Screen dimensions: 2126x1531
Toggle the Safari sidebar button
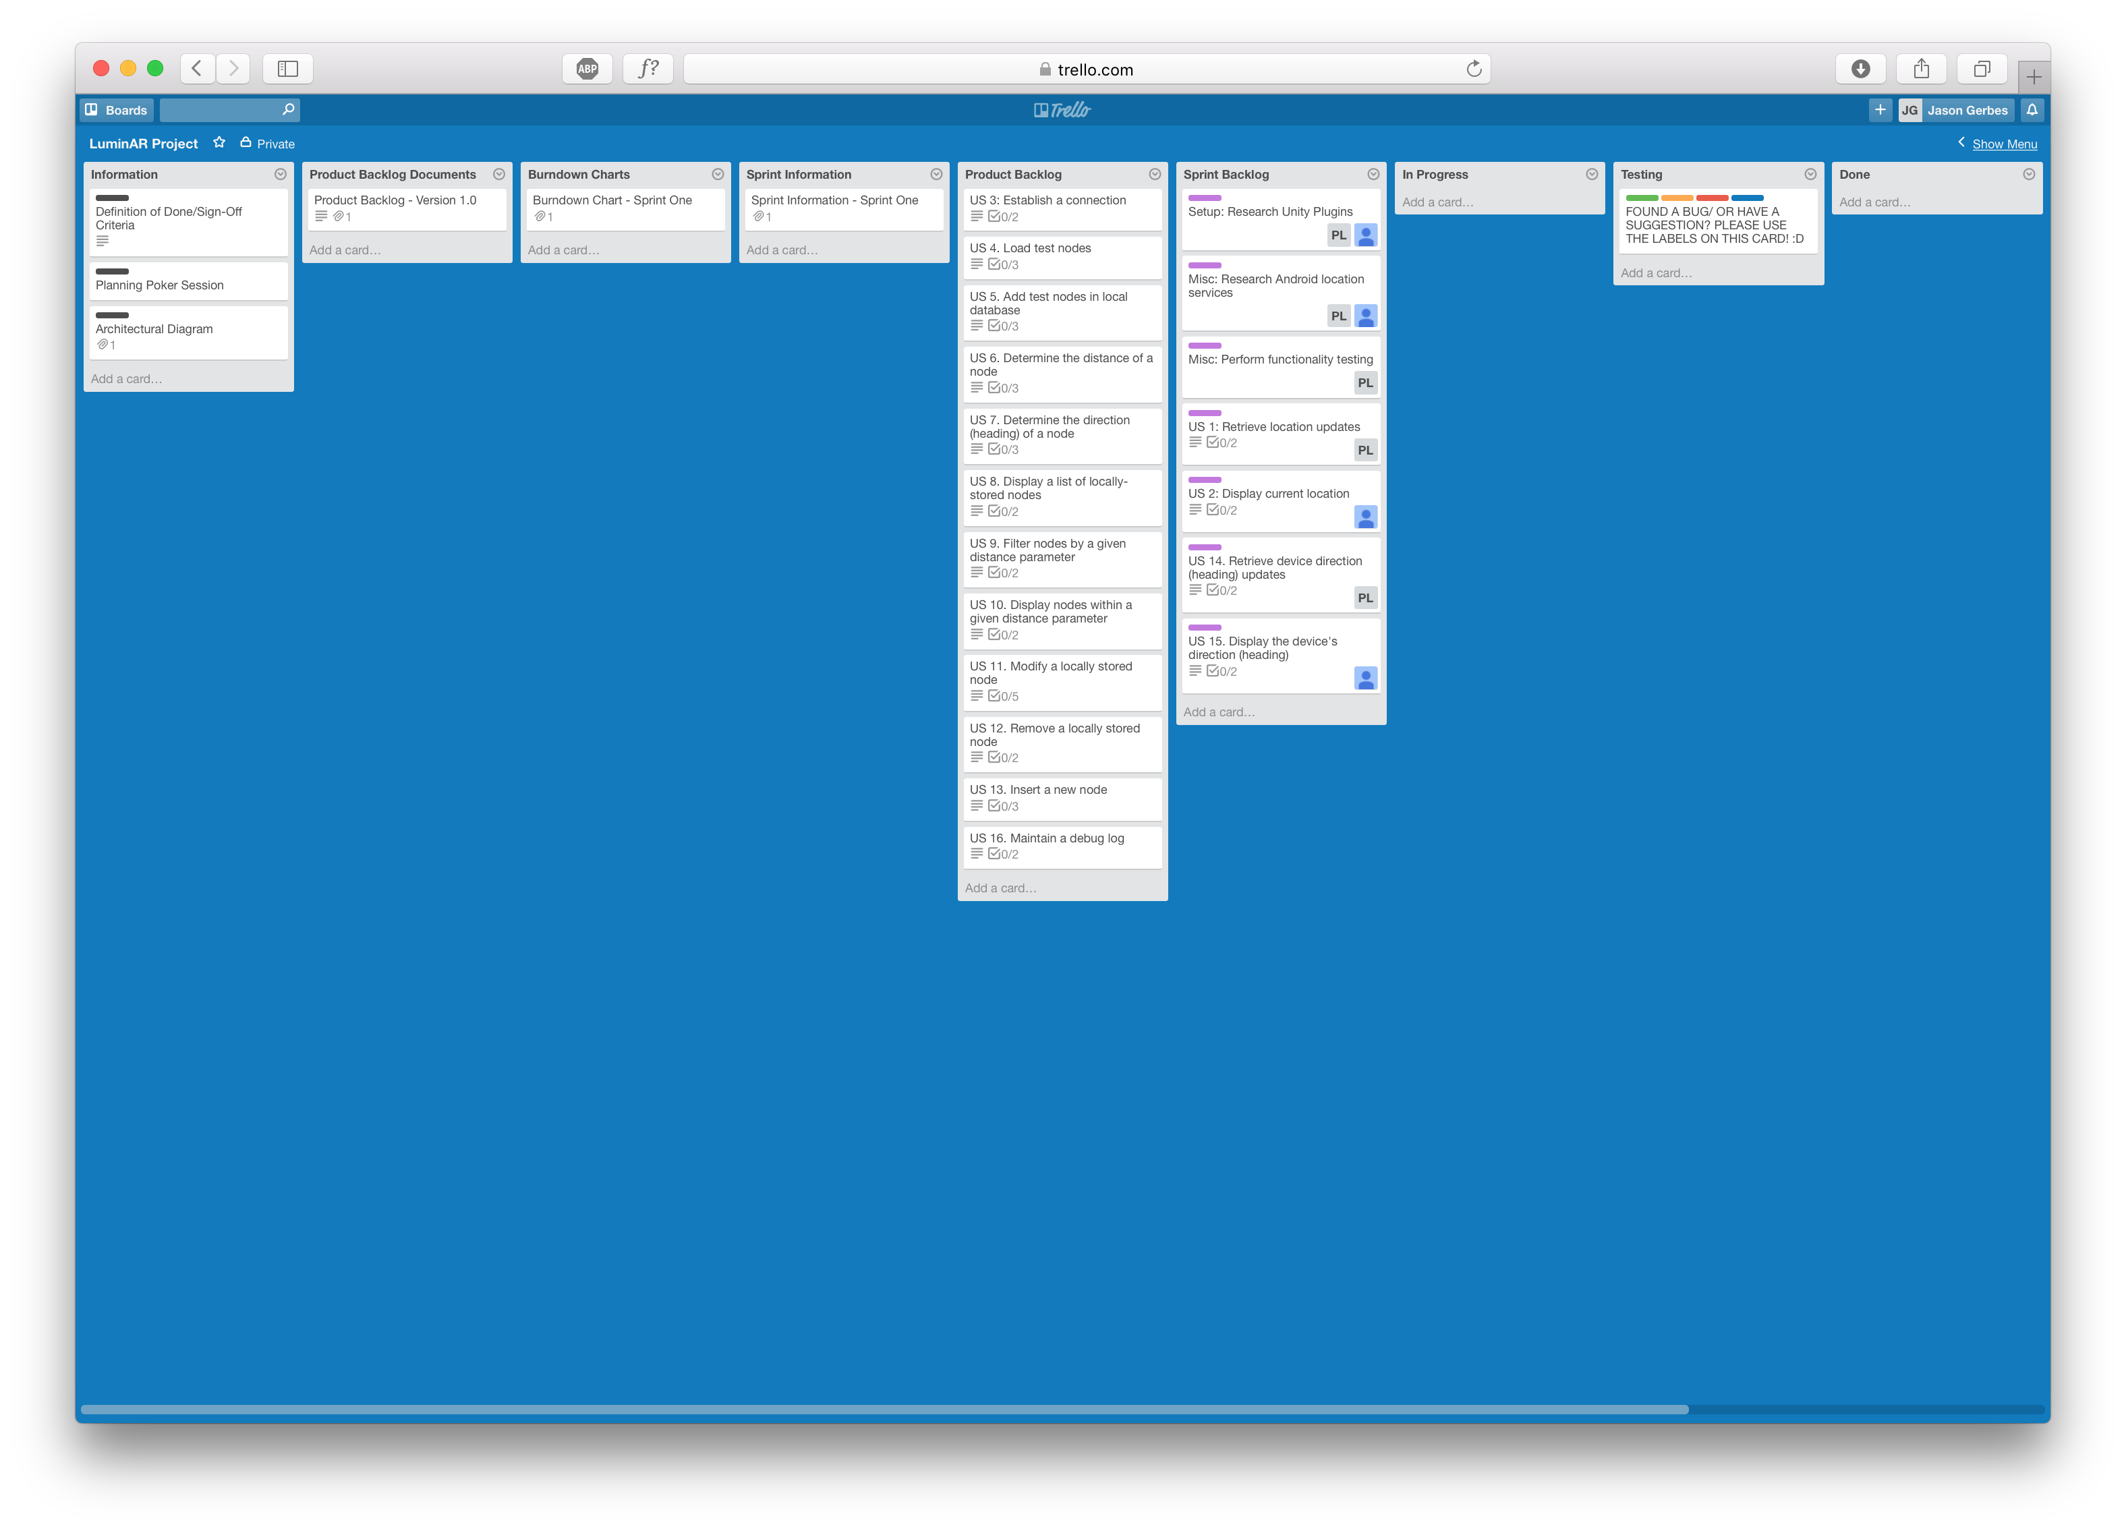point(288,68)
